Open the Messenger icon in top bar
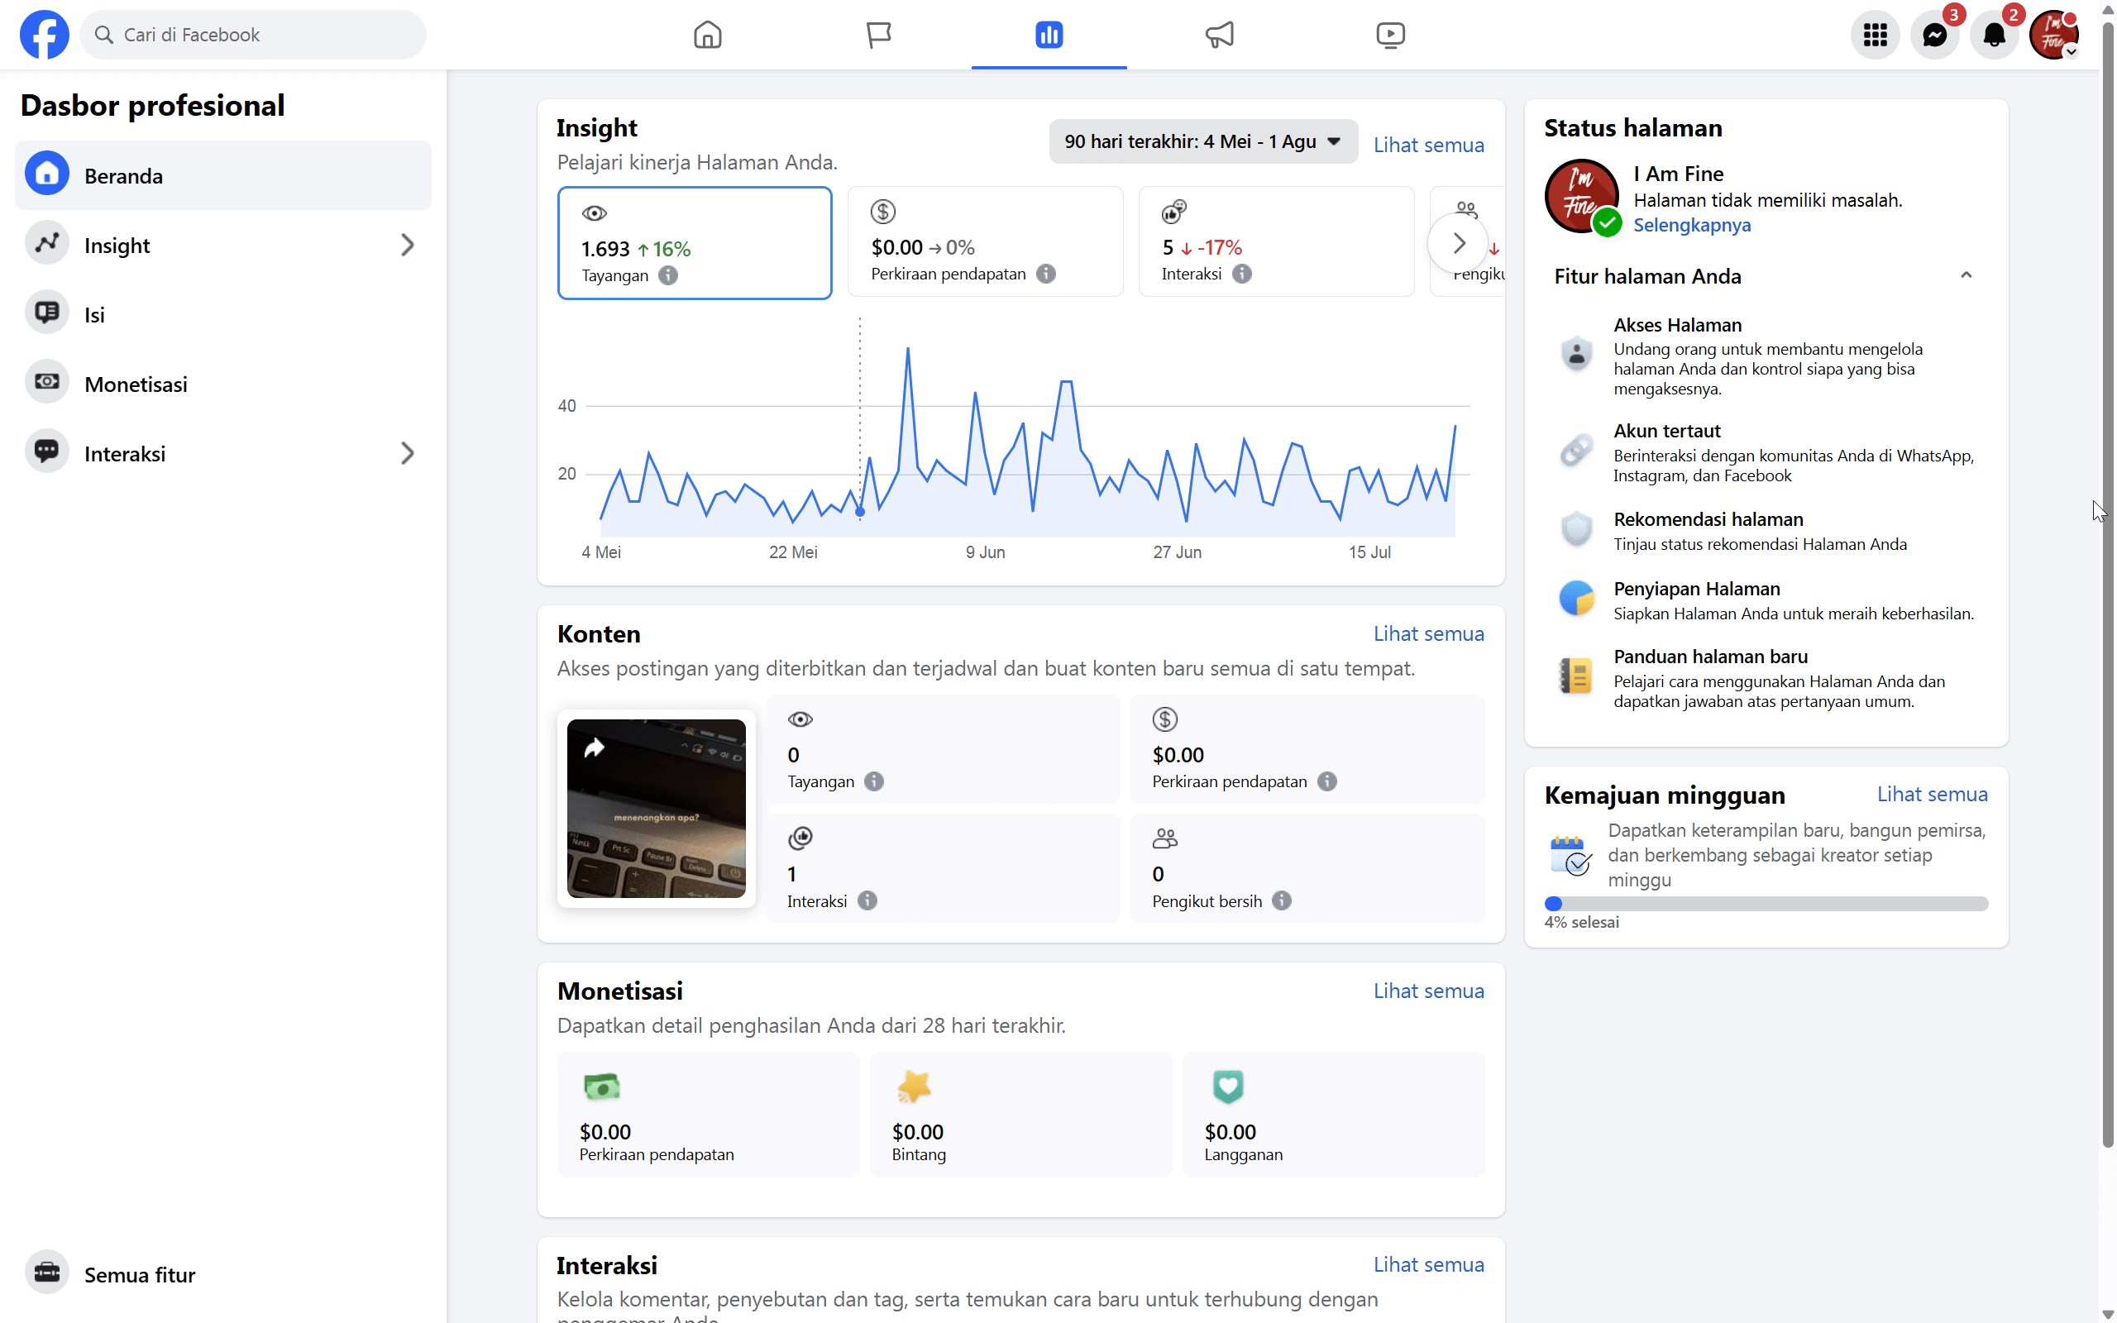Screen dimensions: 2117x1323 (1935, 34)
